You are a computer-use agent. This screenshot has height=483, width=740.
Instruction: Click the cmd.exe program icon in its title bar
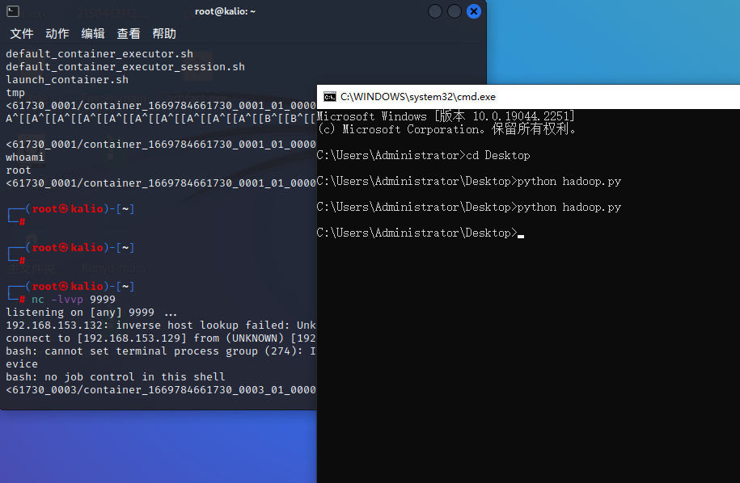(329, 96)
